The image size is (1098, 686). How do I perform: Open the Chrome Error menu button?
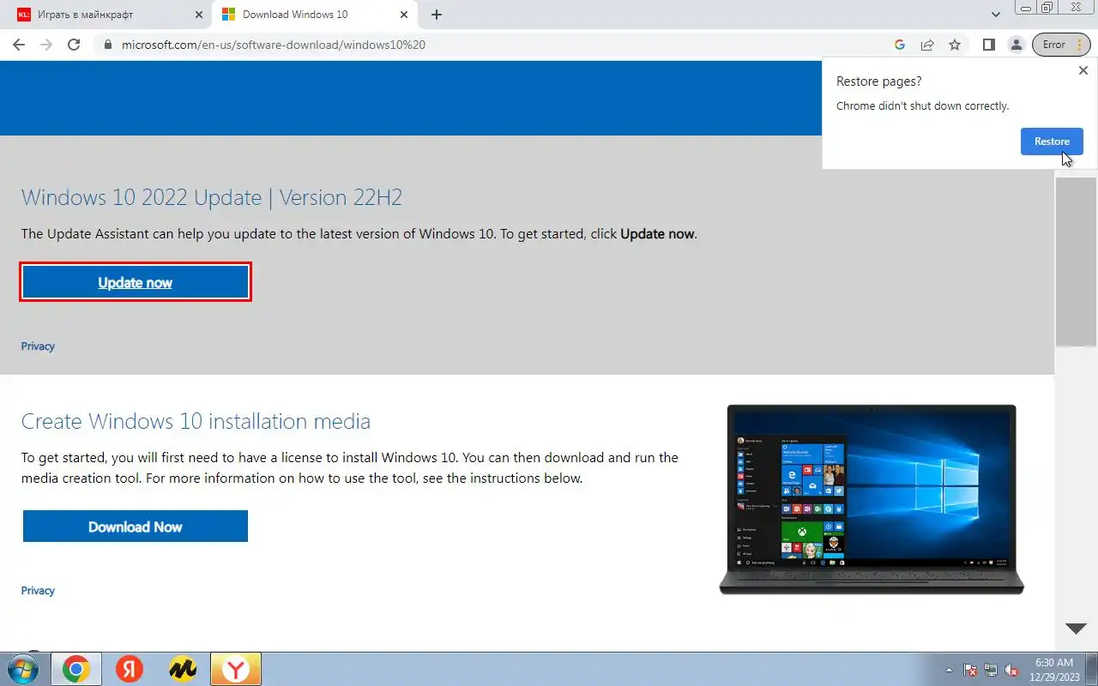1061,45
